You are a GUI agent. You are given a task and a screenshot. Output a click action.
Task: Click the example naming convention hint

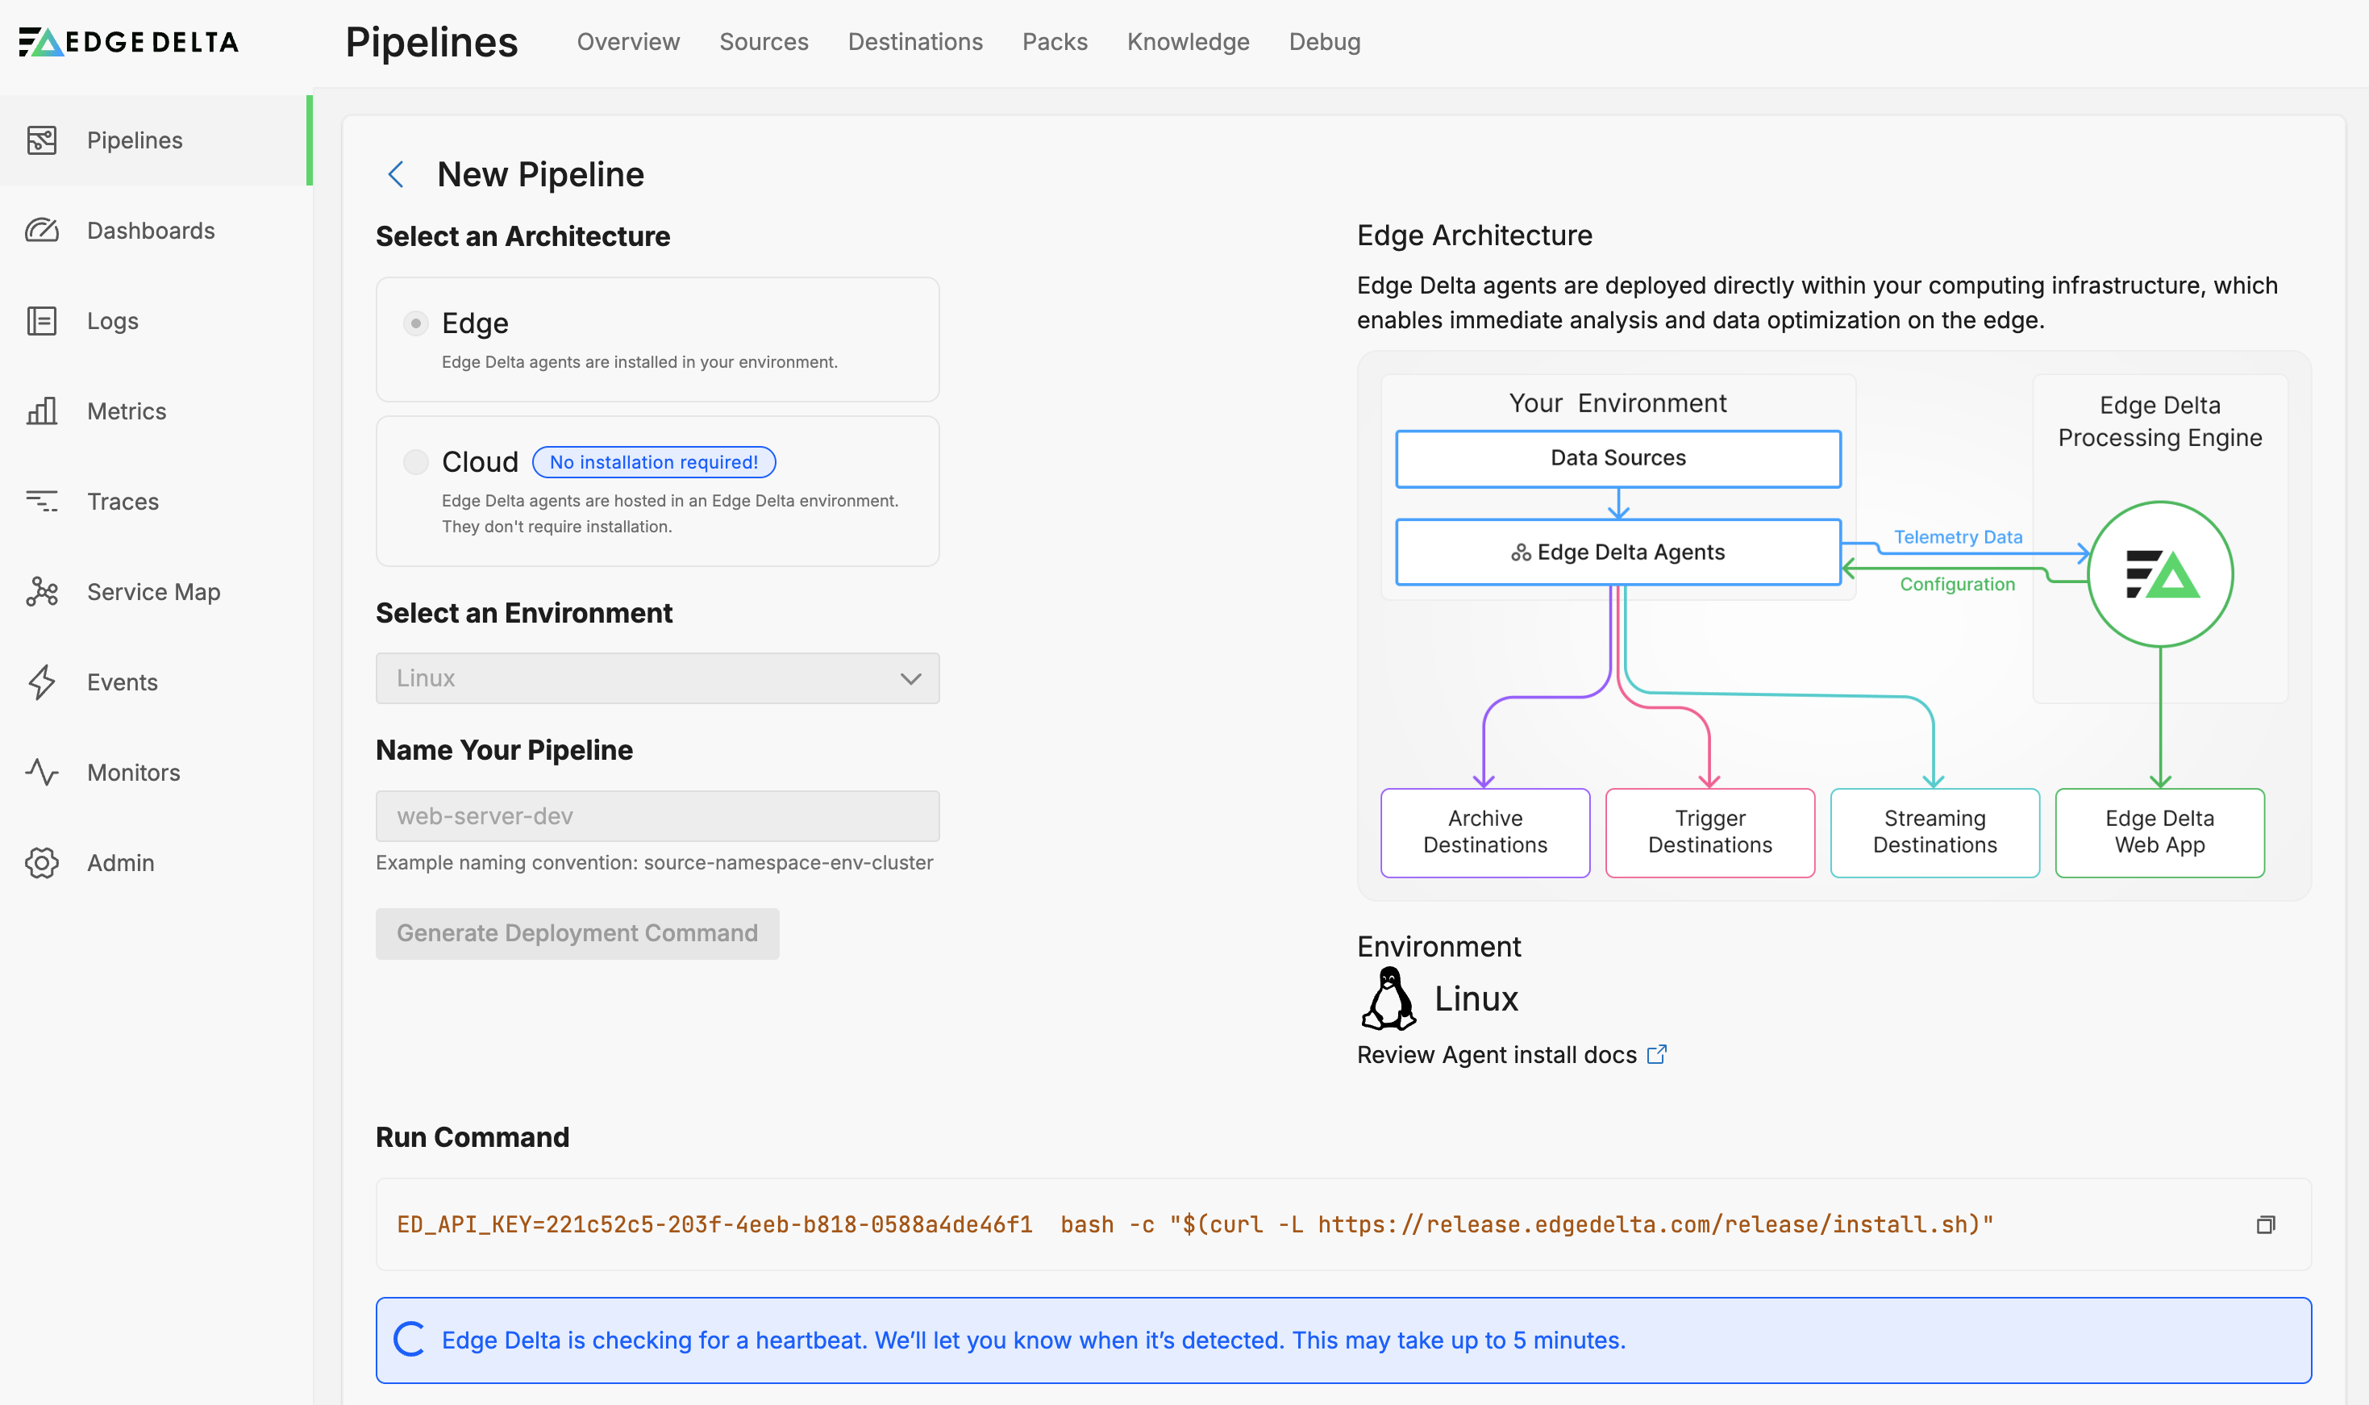coord(654,862)
